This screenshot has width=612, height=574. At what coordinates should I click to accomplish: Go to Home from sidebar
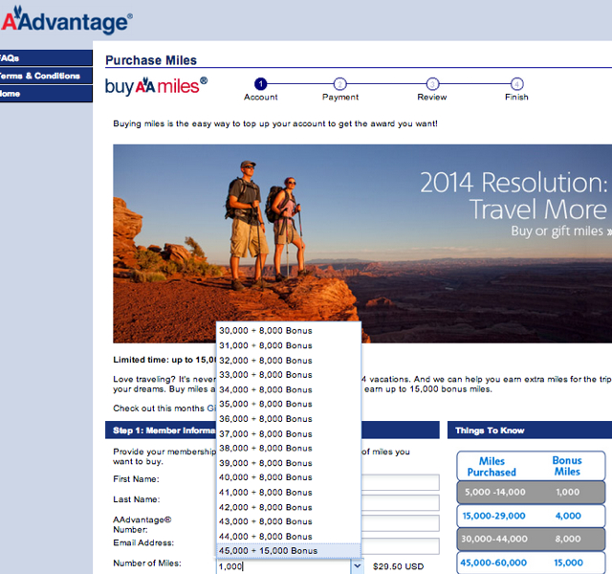(x=46, y=94)
